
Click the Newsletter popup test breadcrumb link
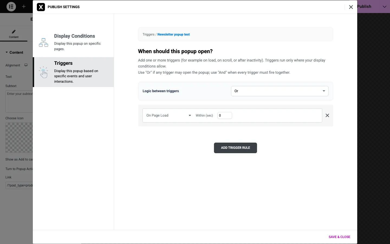pyautogui.click(x=174, y=34)
